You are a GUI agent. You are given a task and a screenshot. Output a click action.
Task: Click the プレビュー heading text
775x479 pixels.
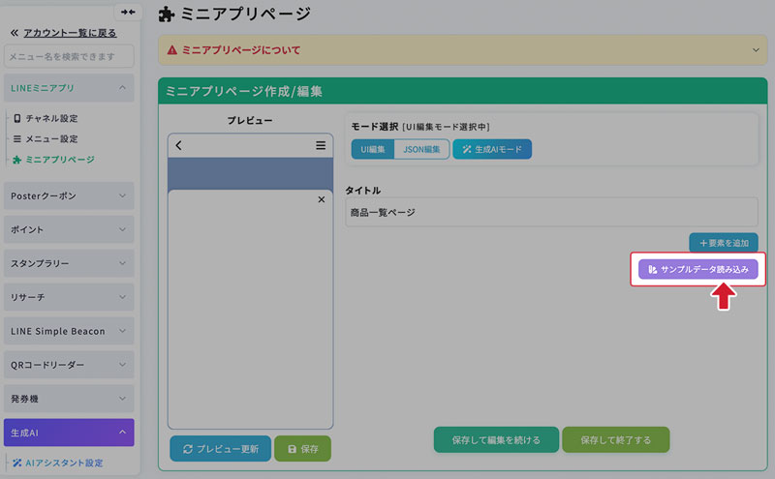(x=250, y=121)
